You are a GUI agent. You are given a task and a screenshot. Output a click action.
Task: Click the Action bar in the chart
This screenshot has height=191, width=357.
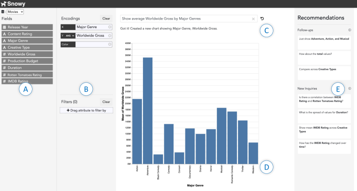137,131
